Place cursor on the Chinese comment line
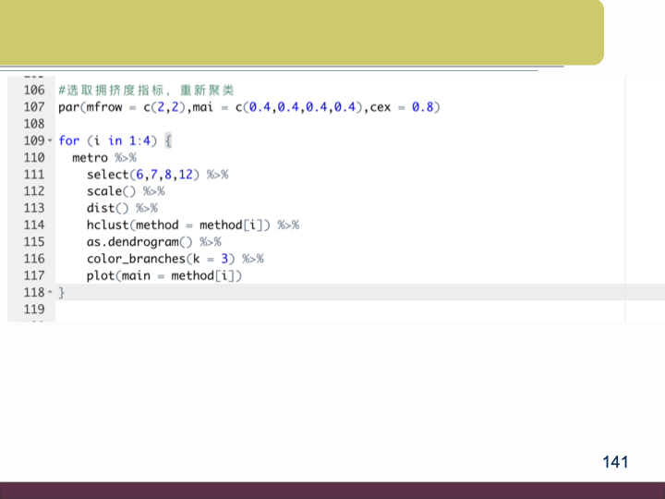Screen dimensions: 665x499 [x=146, y=91]
